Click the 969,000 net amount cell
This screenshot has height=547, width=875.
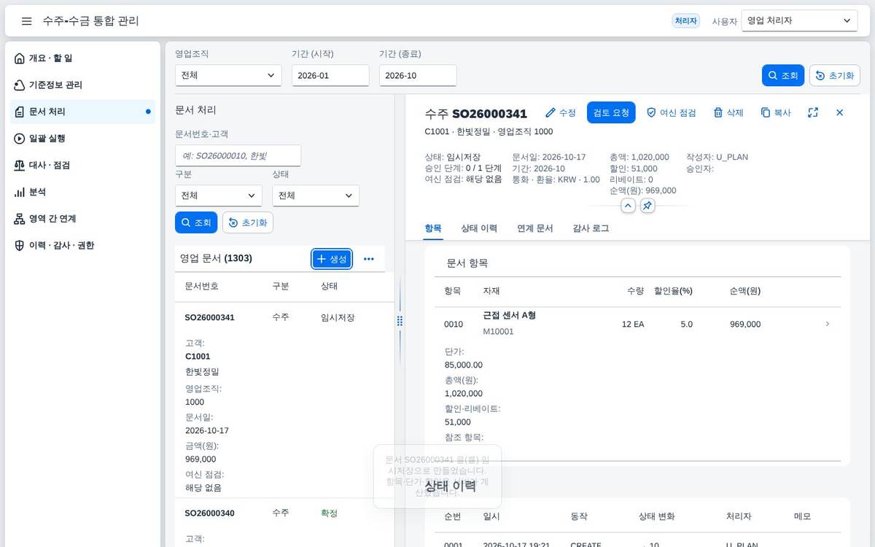745,325
